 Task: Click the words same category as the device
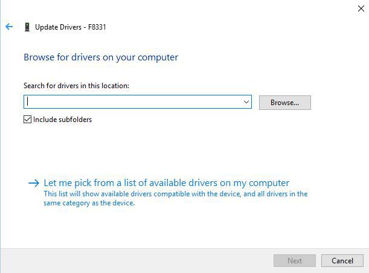(x=89, y=203)
